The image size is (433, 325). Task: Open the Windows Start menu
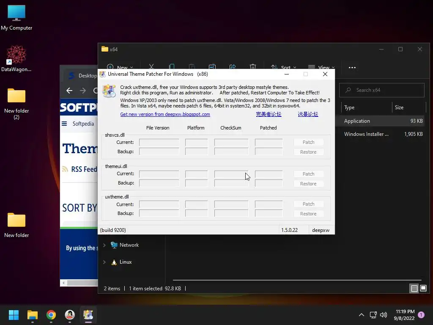click(14, 315)
